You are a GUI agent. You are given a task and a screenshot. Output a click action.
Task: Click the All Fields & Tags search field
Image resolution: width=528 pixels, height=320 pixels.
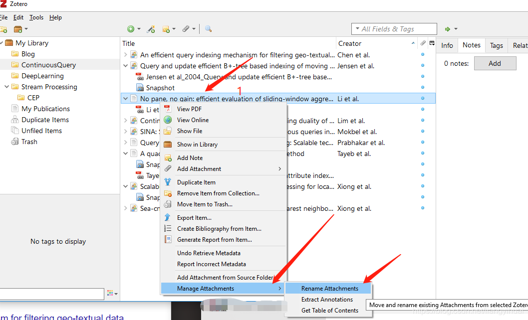(x=394, y=29)
